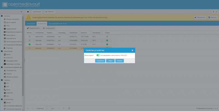219x111 pixels.
Task: Select the /dev/sda table row
Action: coord(68,40)
